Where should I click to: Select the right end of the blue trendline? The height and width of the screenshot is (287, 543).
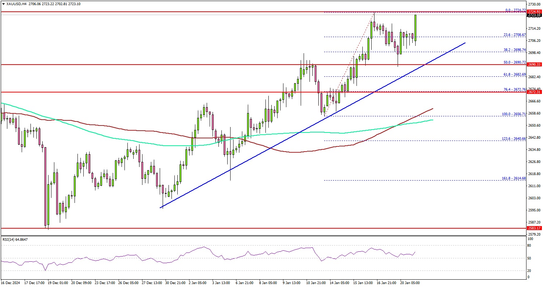point(465,43)
